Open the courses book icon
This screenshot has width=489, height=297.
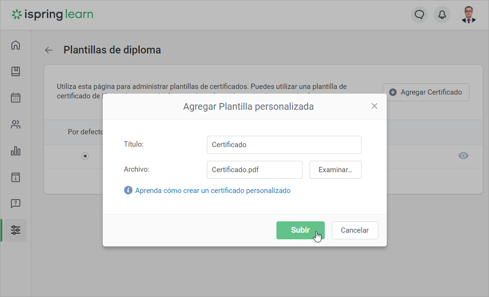16,71
